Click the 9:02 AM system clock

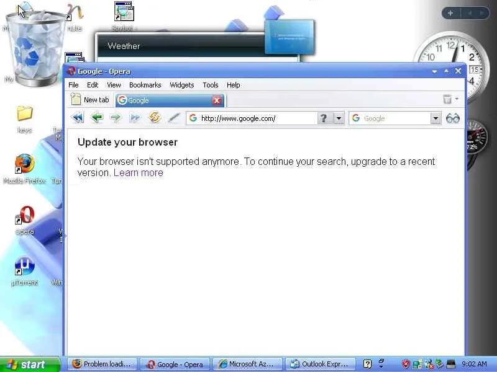(x=474, y=364)
